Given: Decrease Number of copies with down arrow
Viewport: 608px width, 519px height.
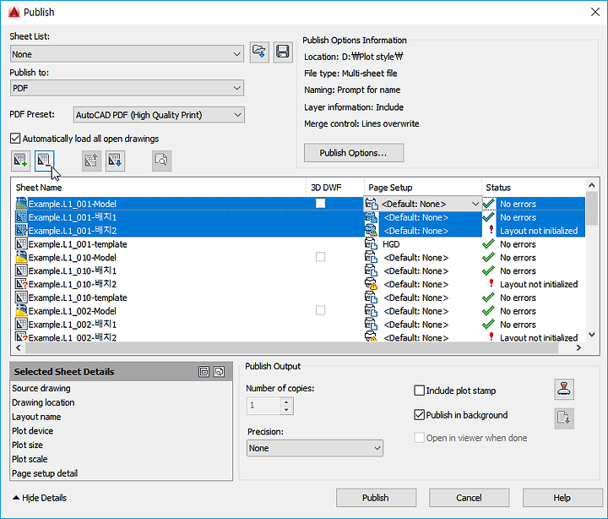Looking at the screenshot, I should click(286, 410).
